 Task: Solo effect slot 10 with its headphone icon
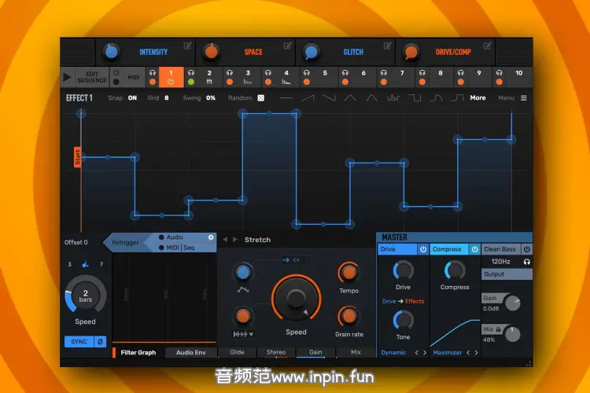pyautogui.click(x=499, y=72)
